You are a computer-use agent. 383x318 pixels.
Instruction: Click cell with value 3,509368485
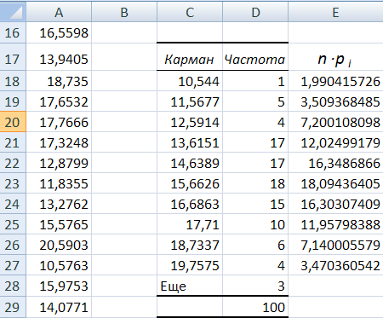coord(335,101)
